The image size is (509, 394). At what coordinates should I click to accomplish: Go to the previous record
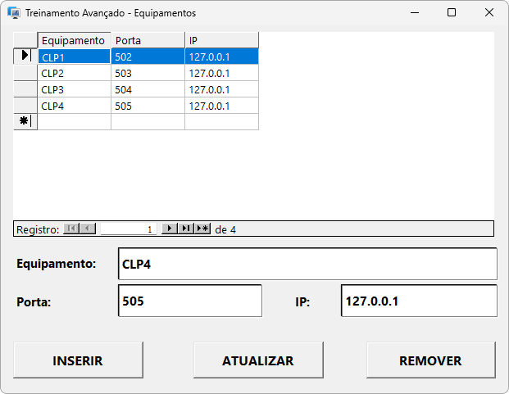coord(88,229)
